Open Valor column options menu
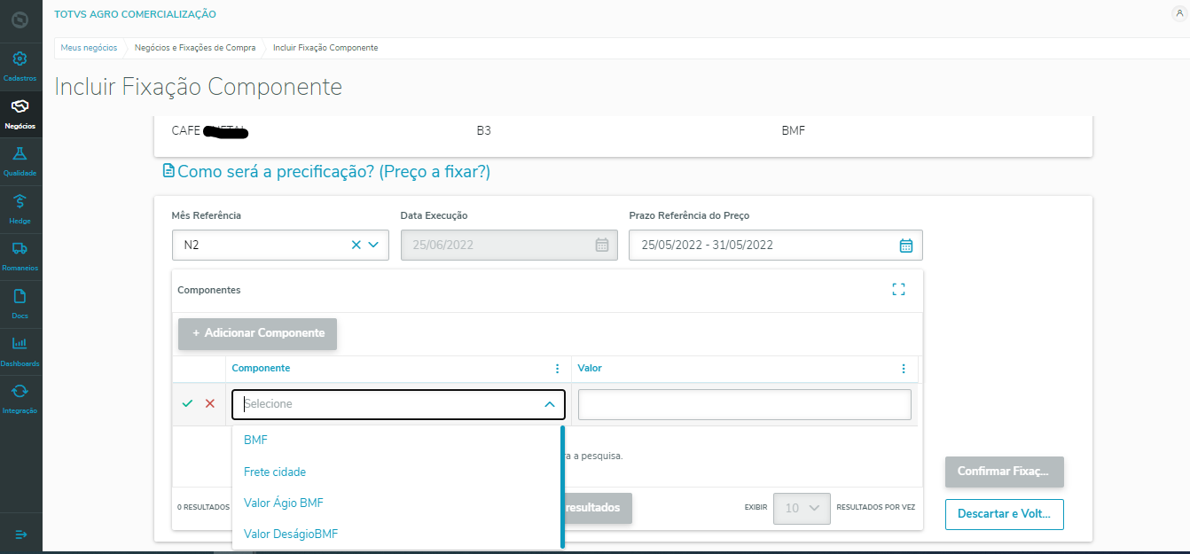This screenshot has height=554, width=1190. pos(904,369)
